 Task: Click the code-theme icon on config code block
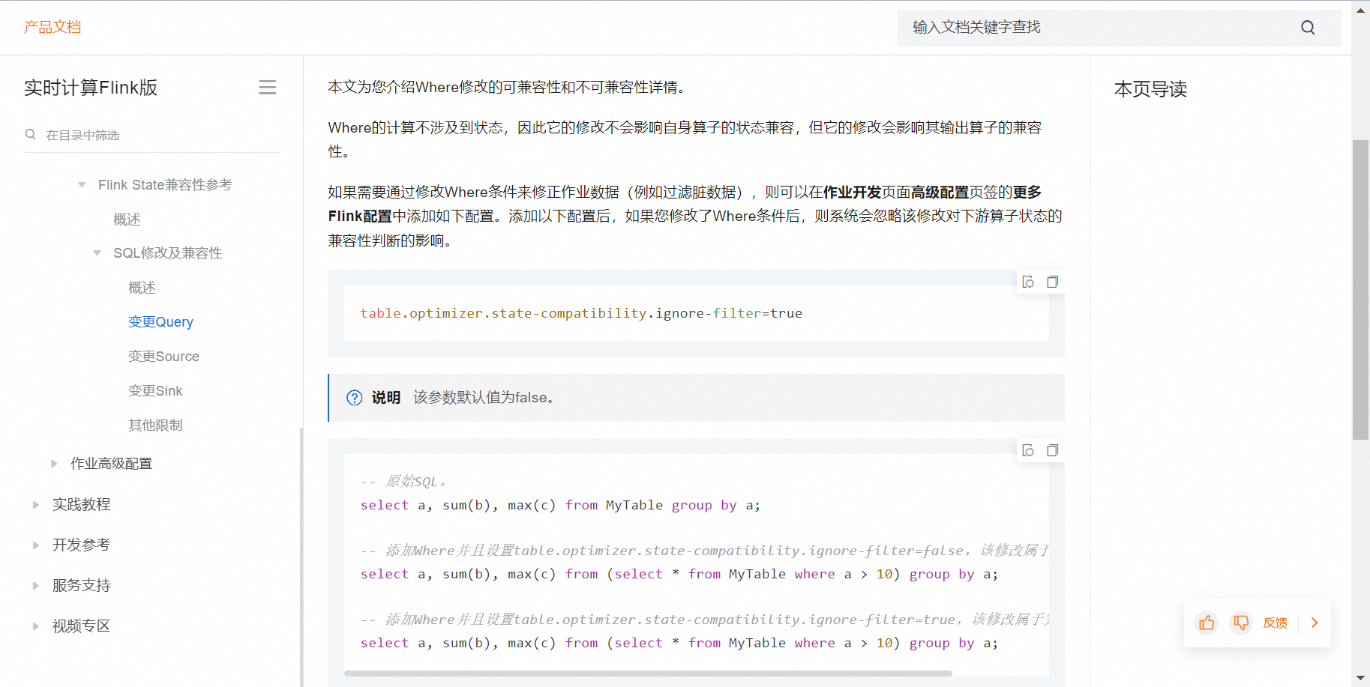[x=1029, y=282]
